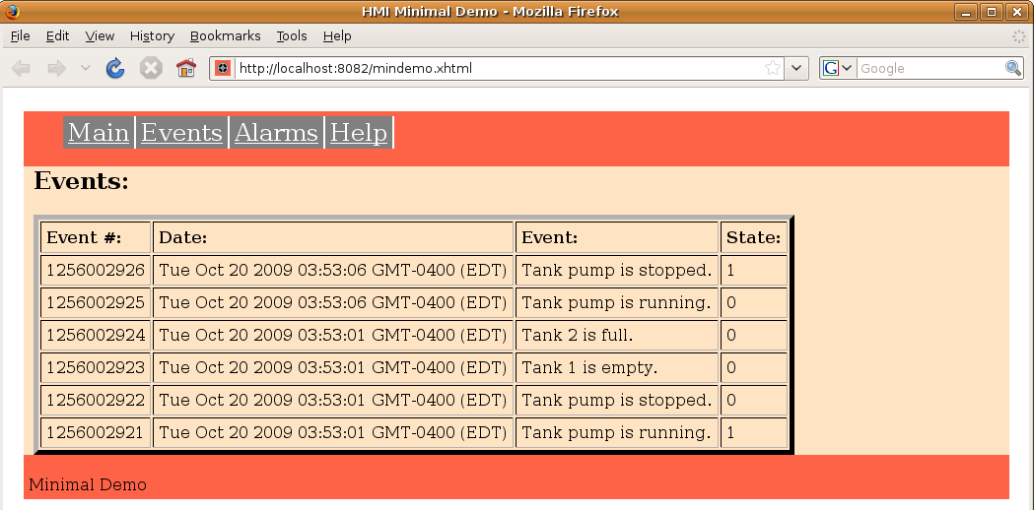This screenshot has height=510, width=1034.
Task: Open the Google search engine selector
Action: click(838, 68)
